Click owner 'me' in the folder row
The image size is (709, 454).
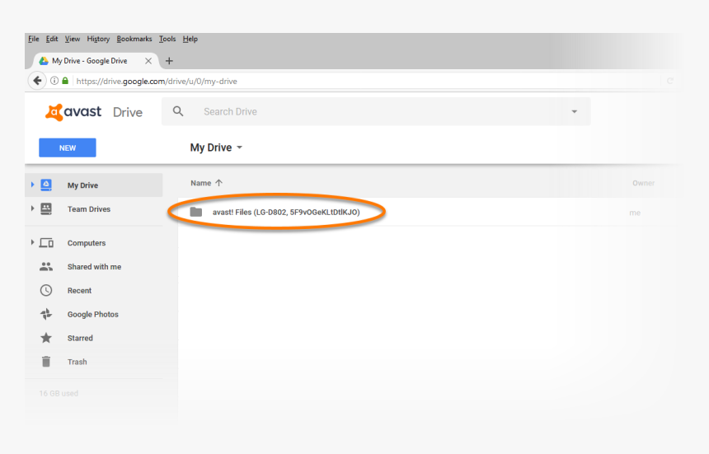[635, 213]
